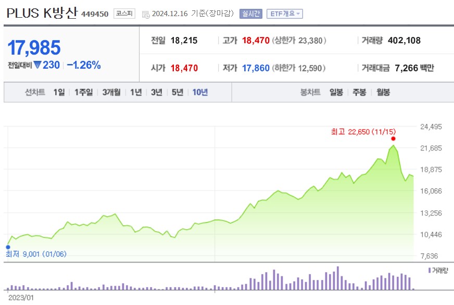Enable 실시간 real-time quotes
Image resolution: width=454 pixels, height=305 pixels.
tap(251, 14)
